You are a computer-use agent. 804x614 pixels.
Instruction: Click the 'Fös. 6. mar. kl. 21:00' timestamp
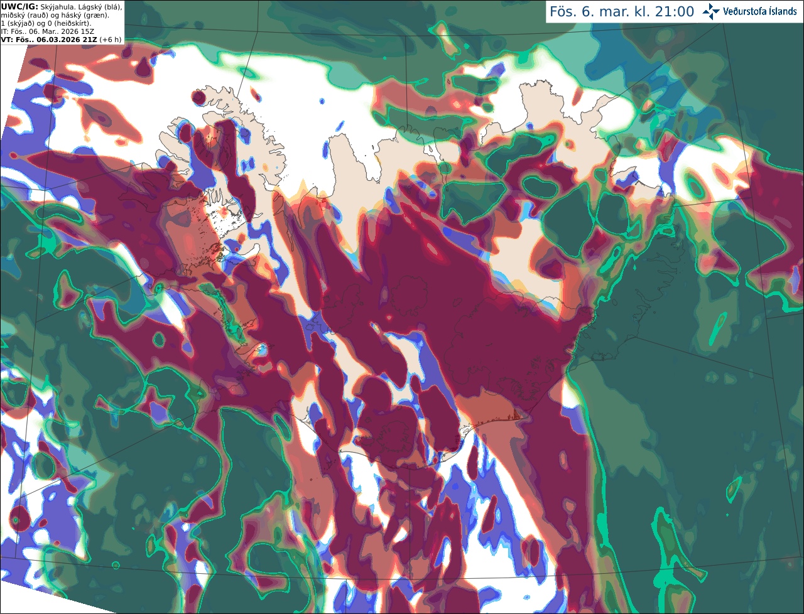[x=622, y=11]
